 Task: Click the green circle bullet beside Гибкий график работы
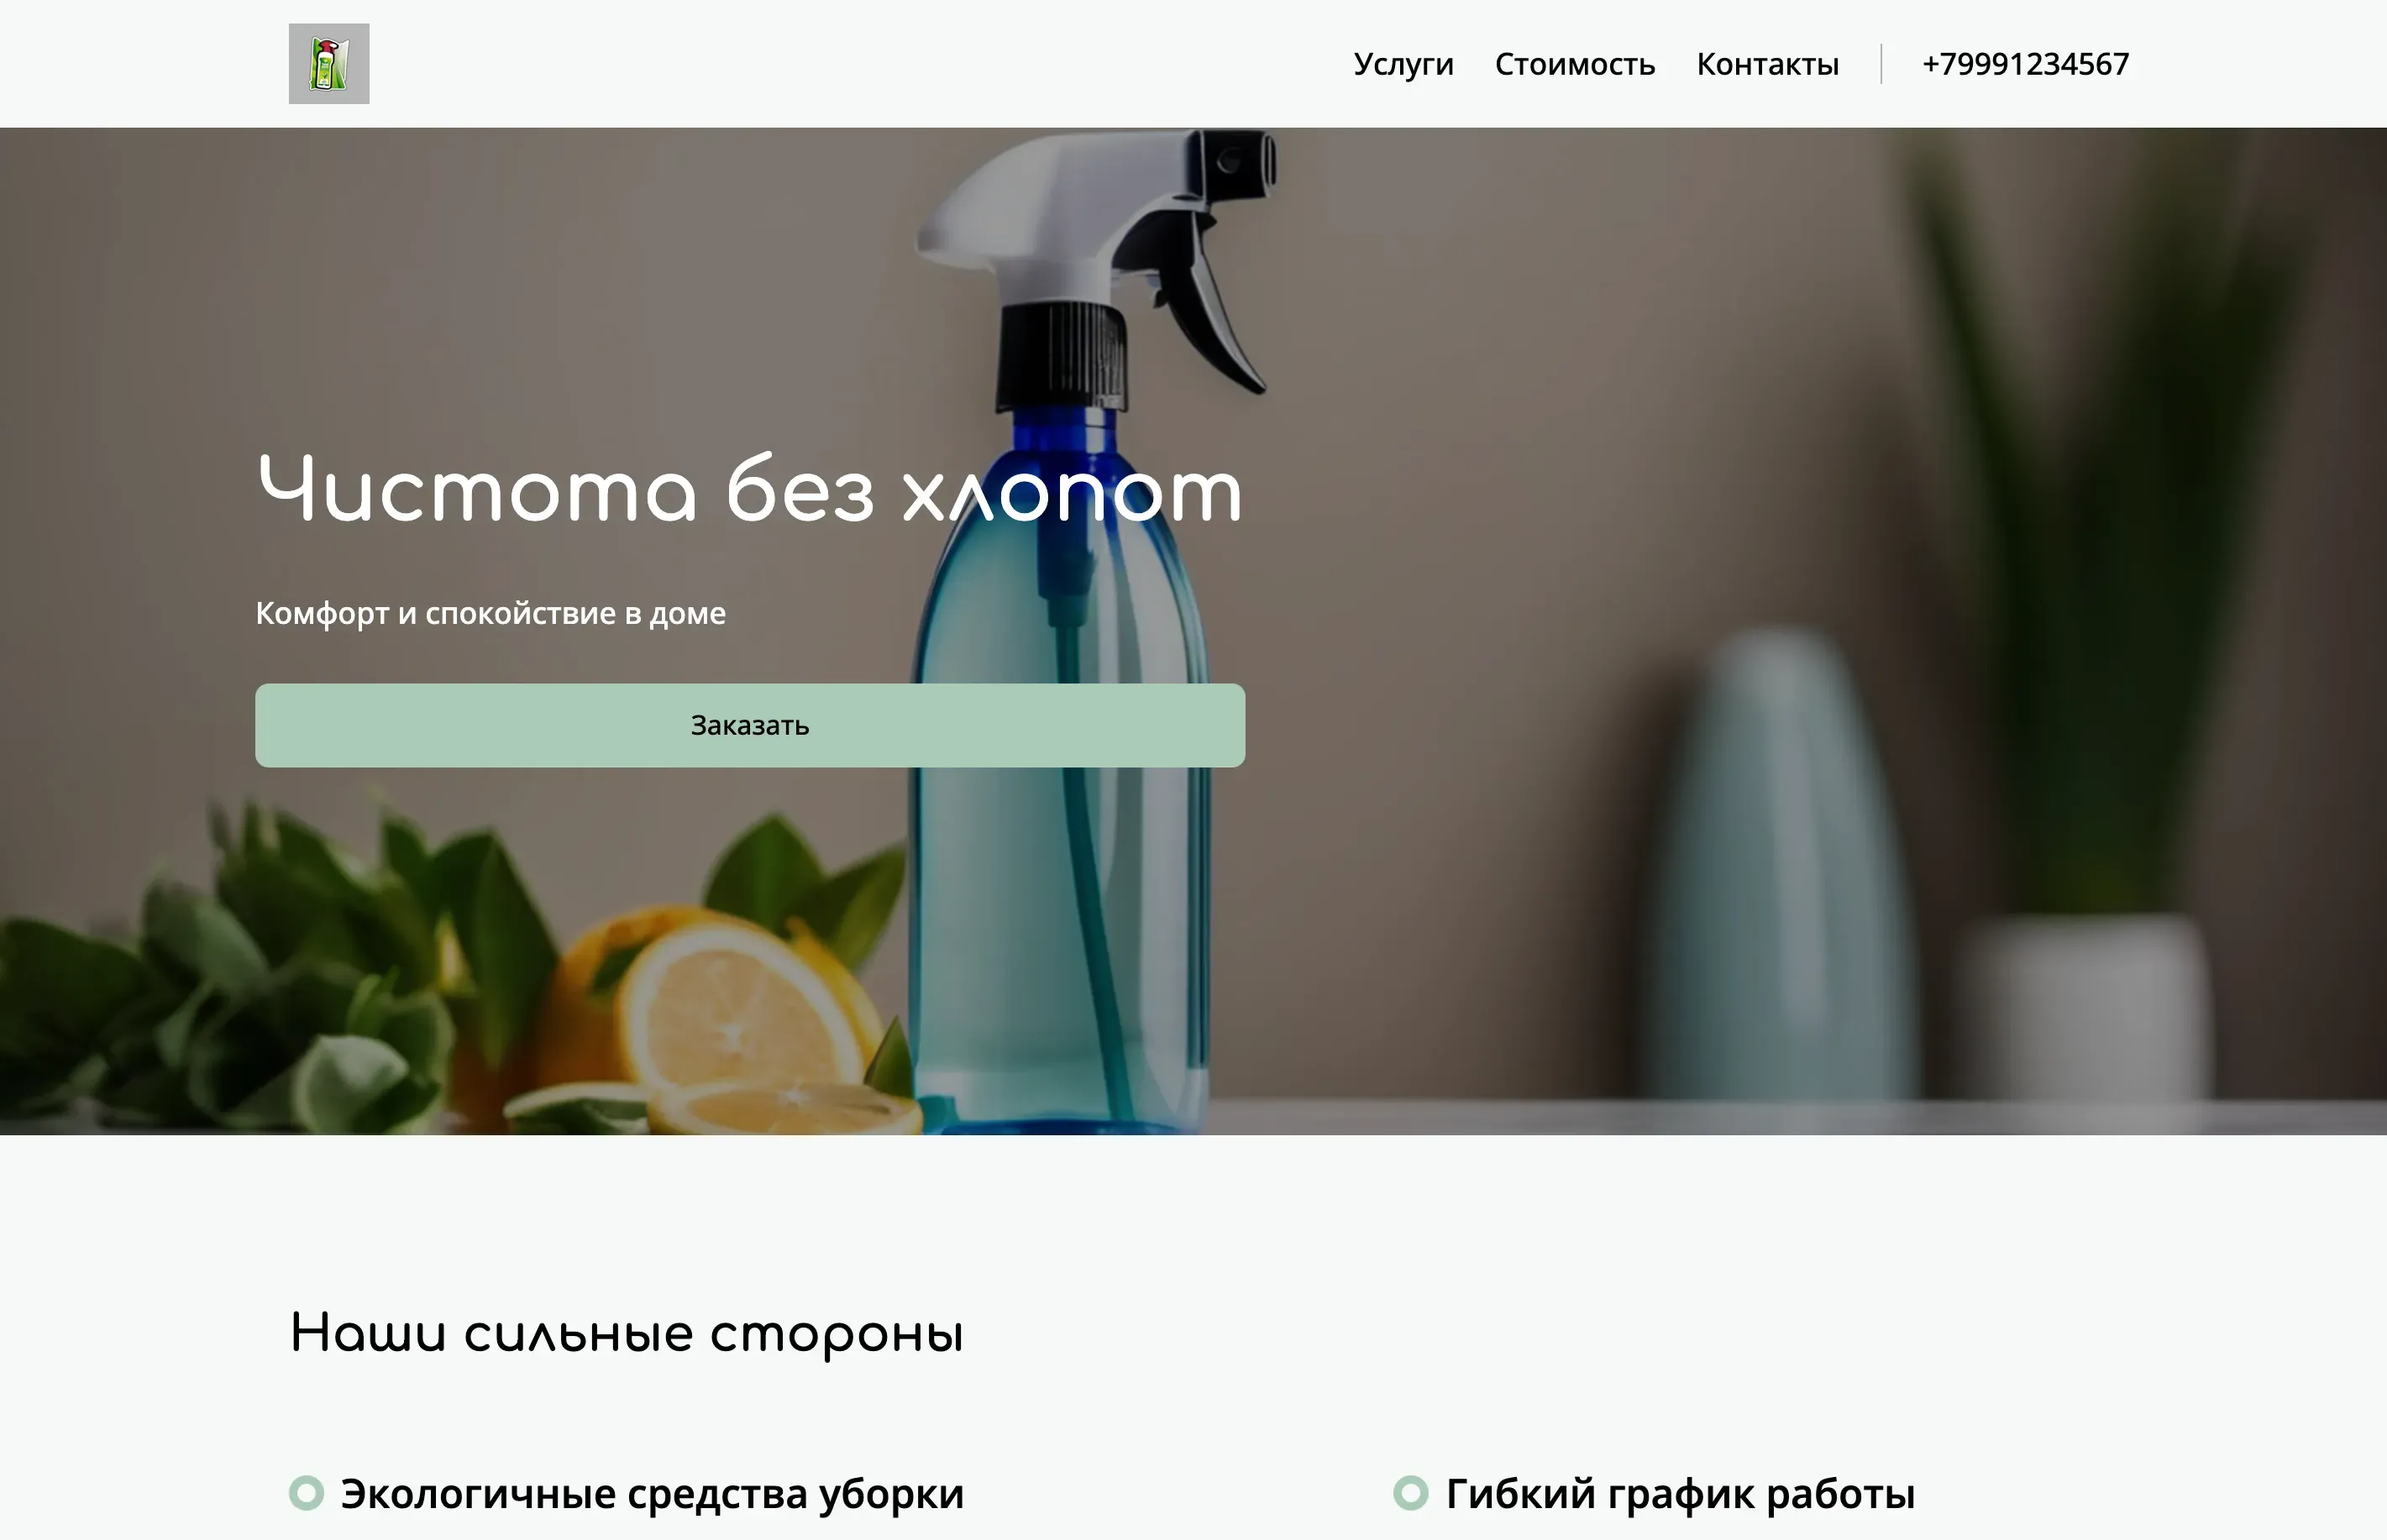pos(1411,1493)
